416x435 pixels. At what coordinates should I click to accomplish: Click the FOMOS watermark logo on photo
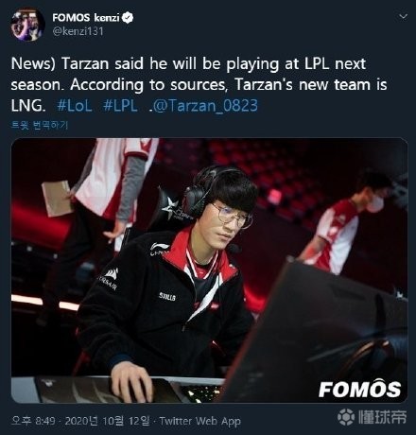(359, 389)
